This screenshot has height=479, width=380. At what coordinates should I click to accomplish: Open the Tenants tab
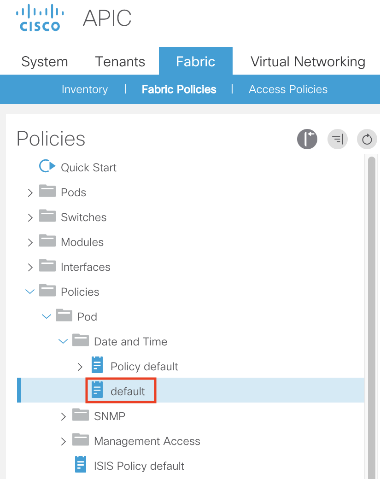pos(120,62)
